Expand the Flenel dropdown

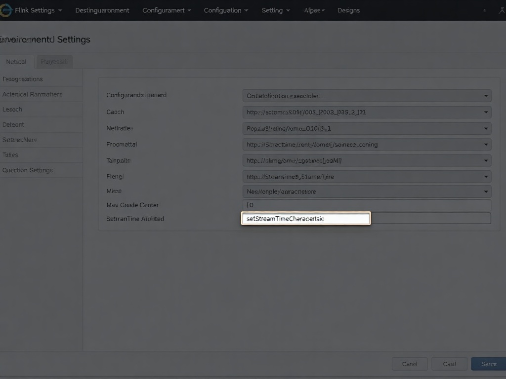click(x=367, y=177)
